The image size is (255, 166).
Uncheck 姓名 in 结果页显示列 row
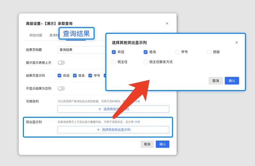click(75, 75)
